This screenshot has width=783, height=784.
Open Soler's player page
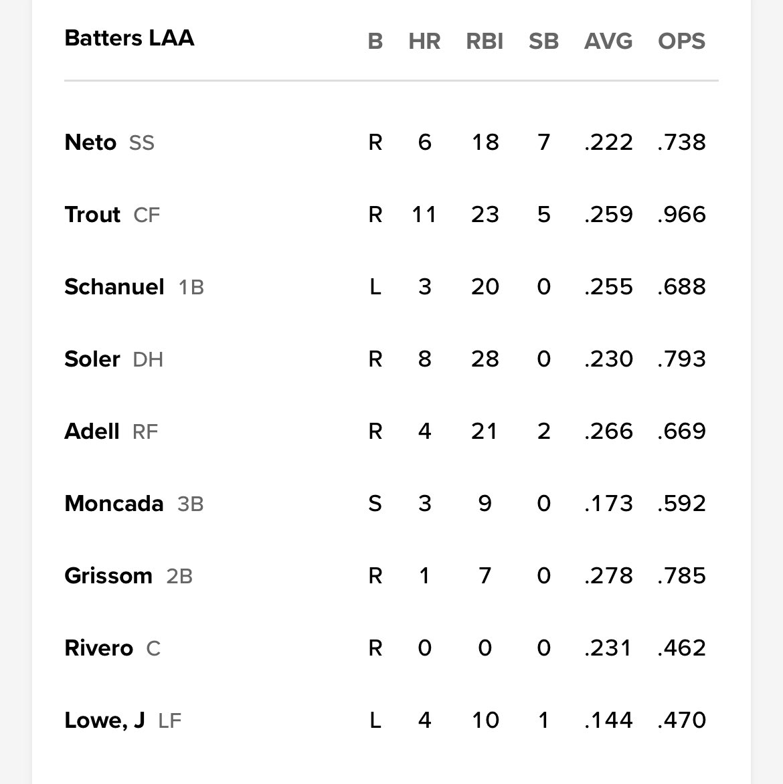92,359
